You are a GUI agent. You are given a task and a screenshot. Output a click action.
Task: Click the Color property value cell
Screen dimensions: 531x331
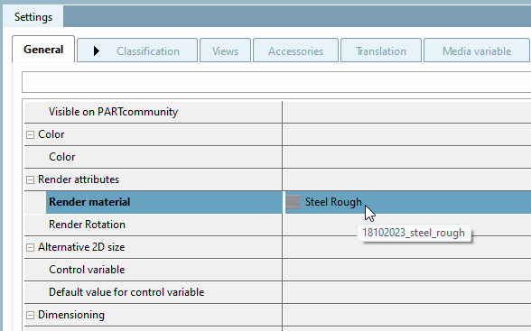click(x=406, y=157)
